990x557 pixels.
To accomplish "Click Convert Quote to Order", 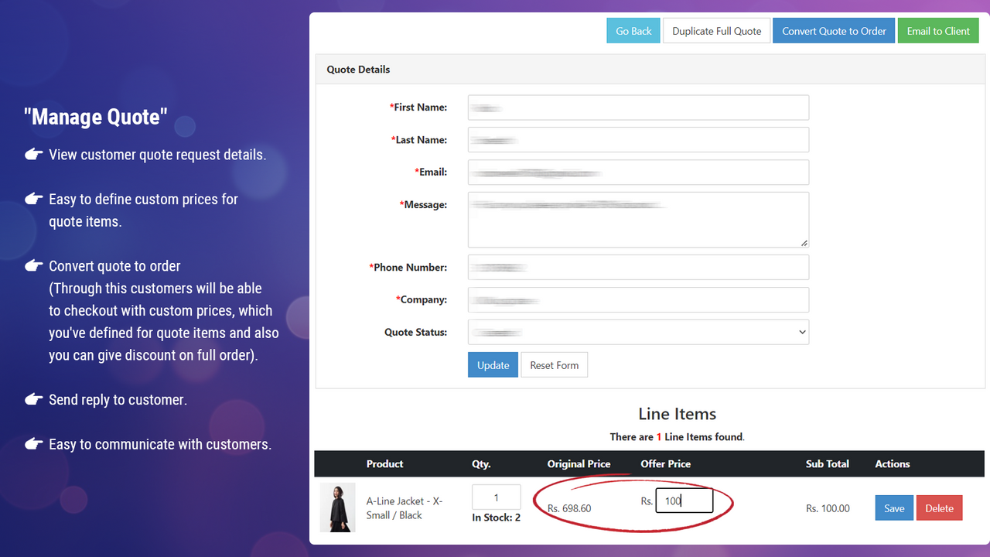I will coord(833,30).
